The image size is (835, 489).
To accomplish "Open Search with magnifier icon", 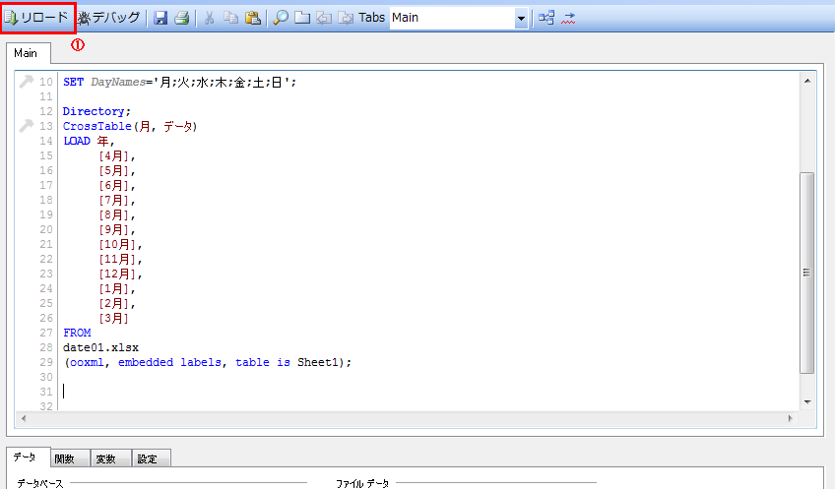I will pos(280,18).
